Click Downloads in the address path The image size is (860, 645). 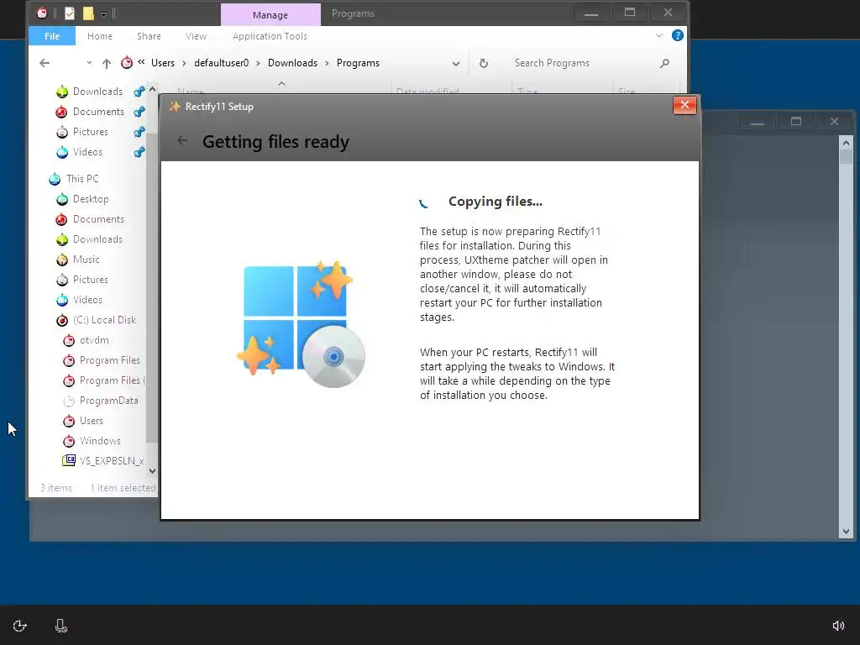tap(293, 63)
